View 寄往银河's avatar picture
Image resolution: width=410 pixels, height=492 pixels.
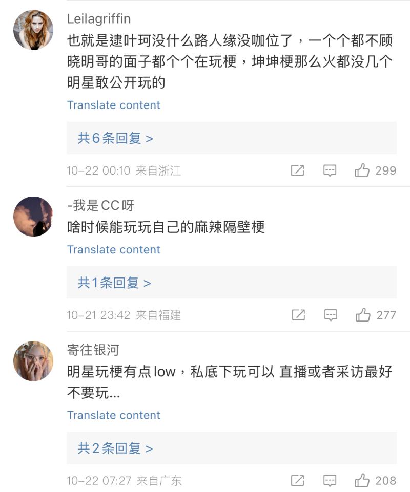click(x=33, y=361)
